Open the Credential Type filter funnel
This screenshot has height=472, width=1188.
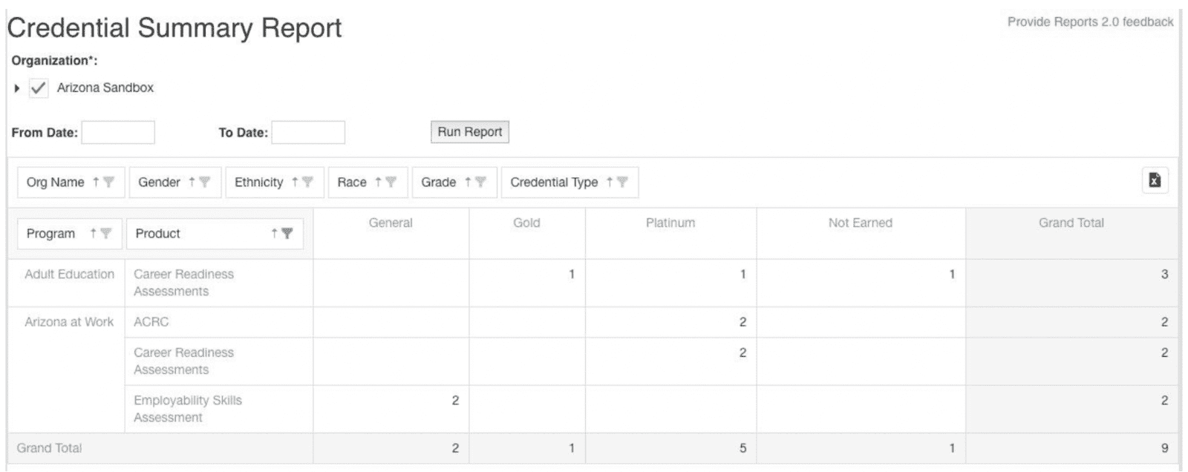622,183
